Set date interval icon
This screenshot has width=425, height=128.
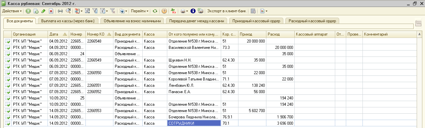click(61, 11)
